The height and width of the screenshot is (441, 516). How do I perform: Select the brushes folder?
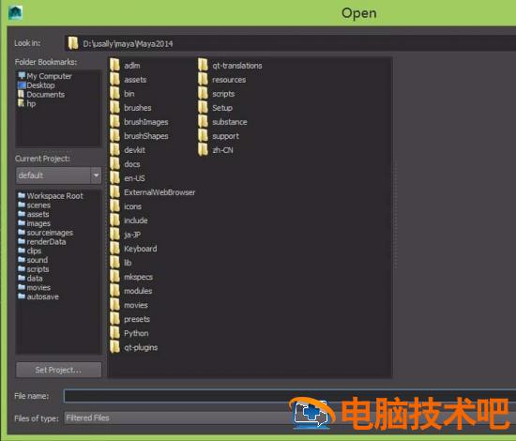(130, 108)
